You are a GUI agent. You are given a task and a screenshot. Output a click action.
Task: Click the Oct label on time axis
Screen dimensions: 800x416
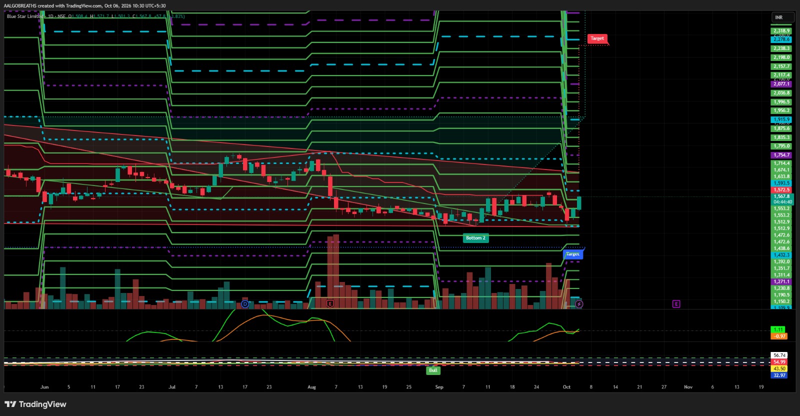point(566,387)
